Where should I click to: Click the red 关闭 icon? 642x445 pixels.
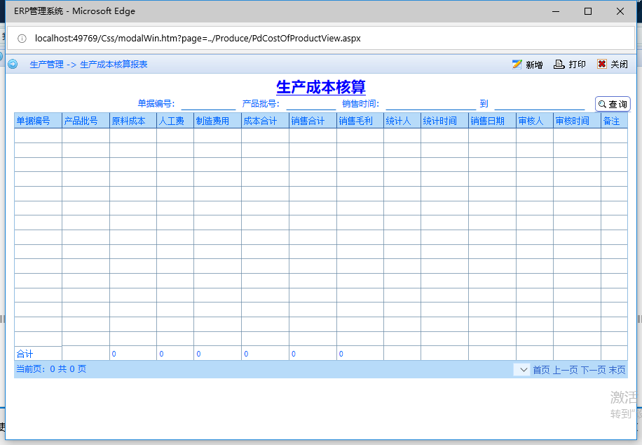pyautogui.click(x=602, y=64)
